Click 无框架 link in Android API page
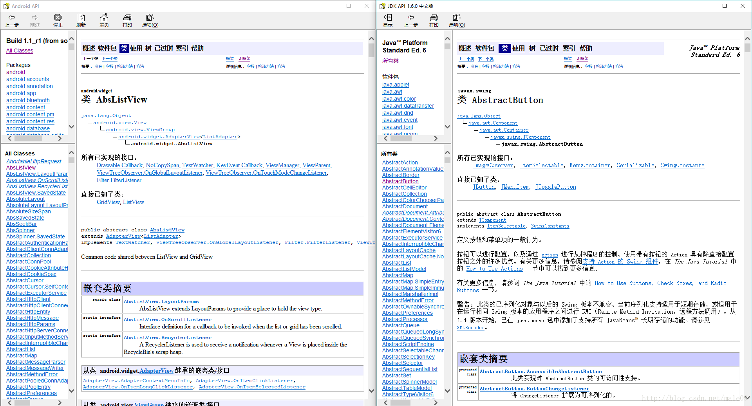Screen dimensions: 752x406 (244, 59)
